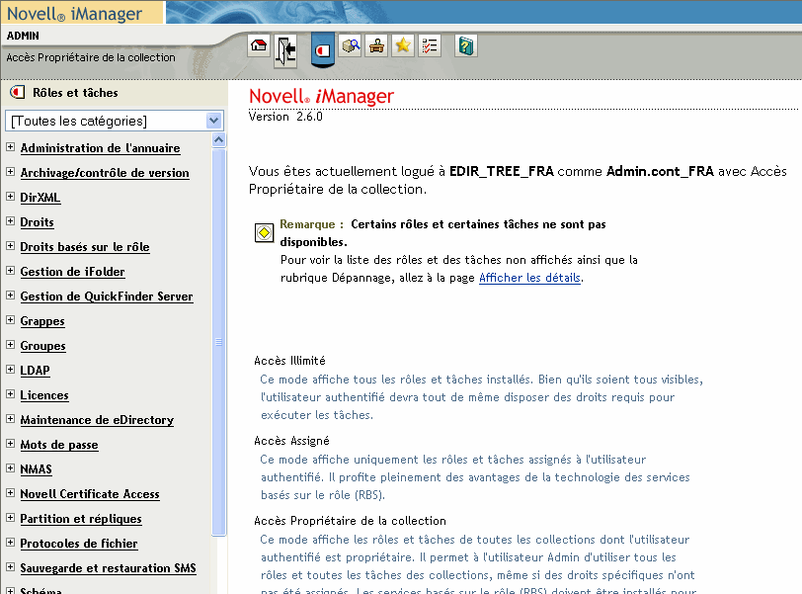Click the EDIR_TREE_FRA tree name
Screen dimensions: 802x594
click(x=502, y=171)
